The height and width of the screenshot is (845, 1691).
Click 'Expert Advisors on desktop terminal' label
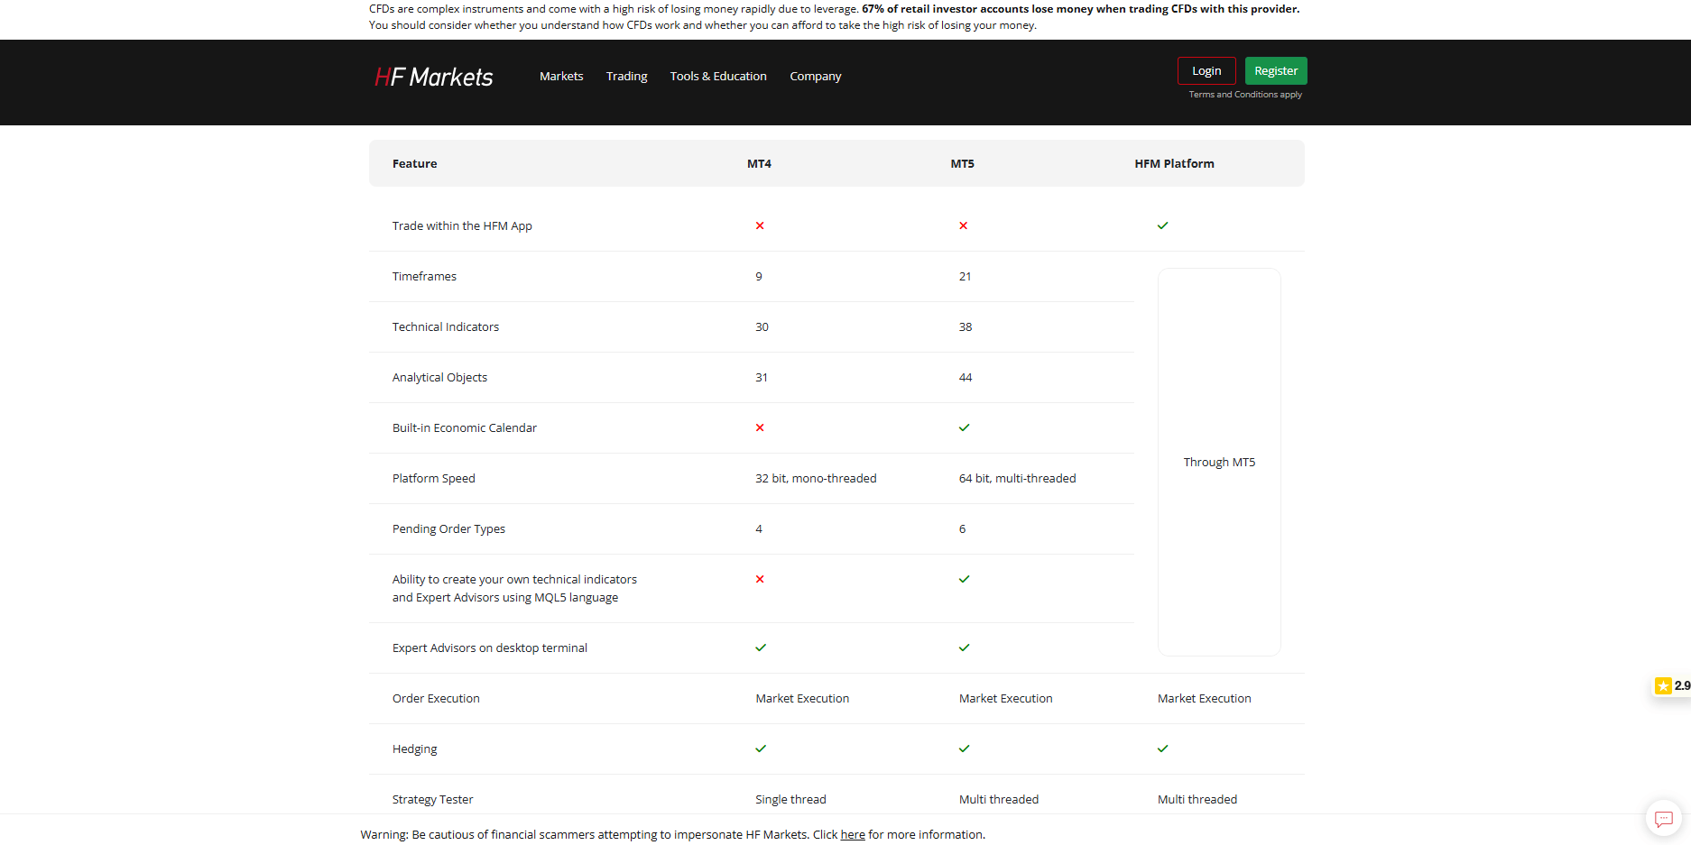489,648
